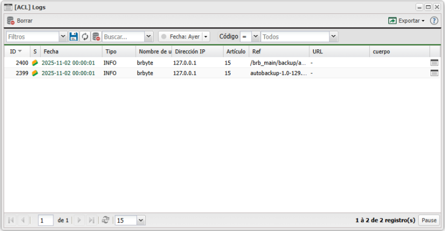Sort by cuerpo column header
Image resolution: width=445 pixels, height=231 pixels.
(x=399, y=52)
